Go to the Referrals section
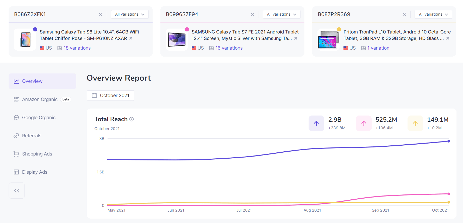The height and width of the screenshot is (223, 463). (x=42, y=136)
